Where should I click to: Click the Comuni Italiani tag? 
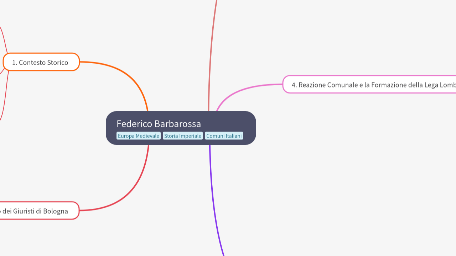point(224,136)
